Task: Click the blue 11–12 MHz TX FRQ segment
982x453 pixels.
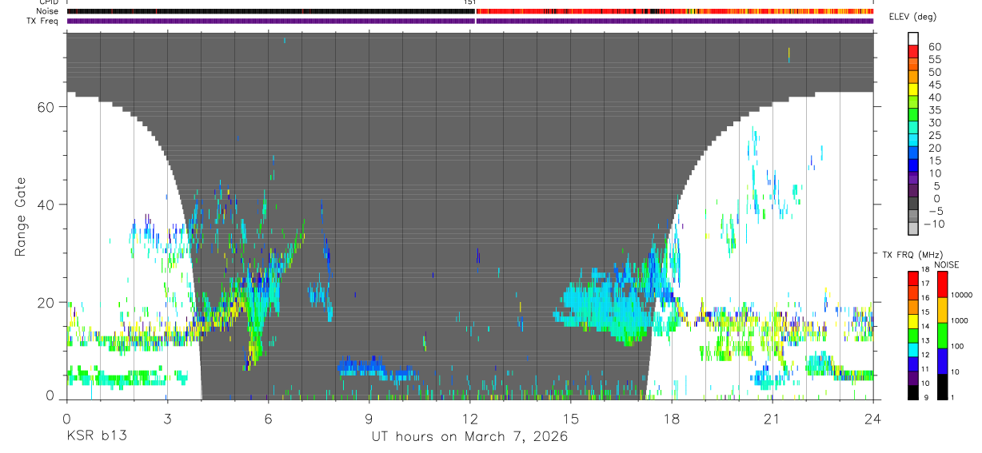Action: (x=913, y=364)
